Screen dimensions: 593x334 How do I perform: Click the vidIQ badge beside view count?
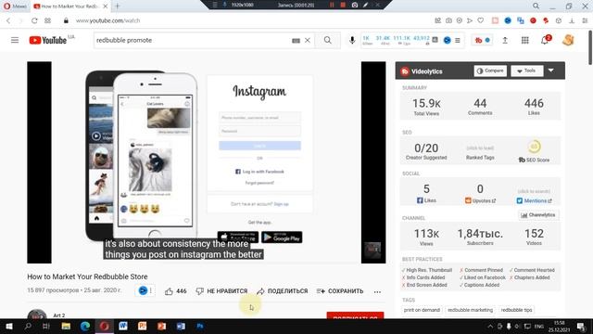coord(145,290)
